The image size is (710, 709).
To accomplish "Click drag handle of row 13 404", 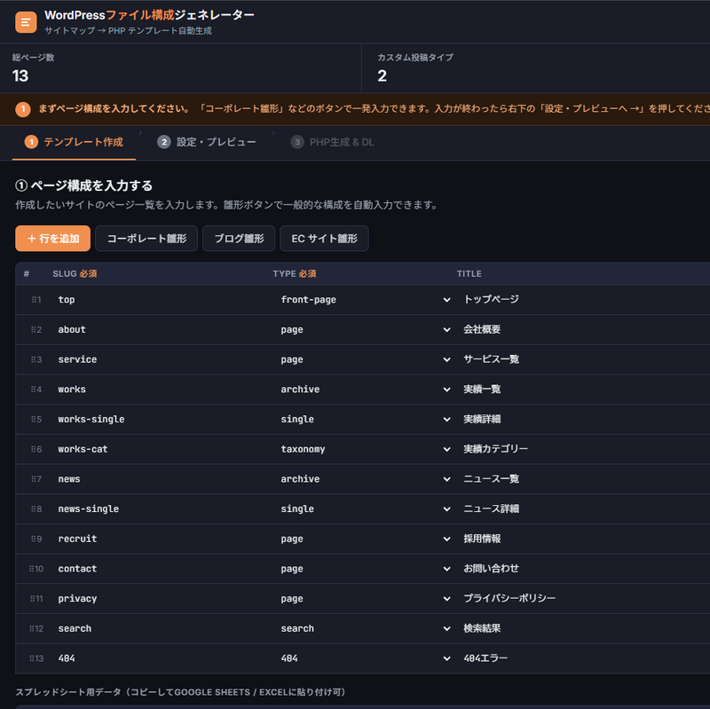I will click(x=32, y=658).
